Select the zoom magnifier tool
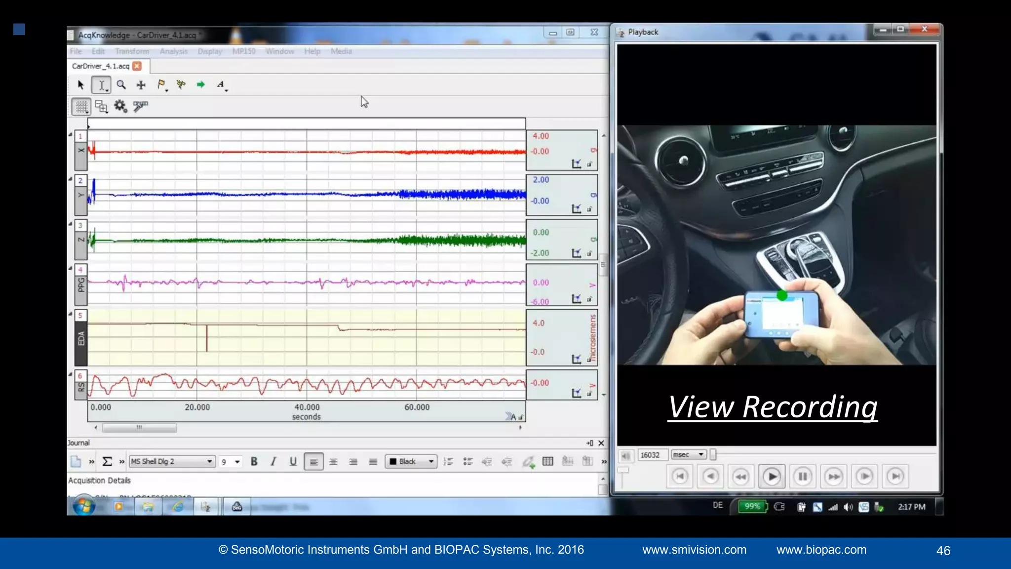 (x=121, y=85)
